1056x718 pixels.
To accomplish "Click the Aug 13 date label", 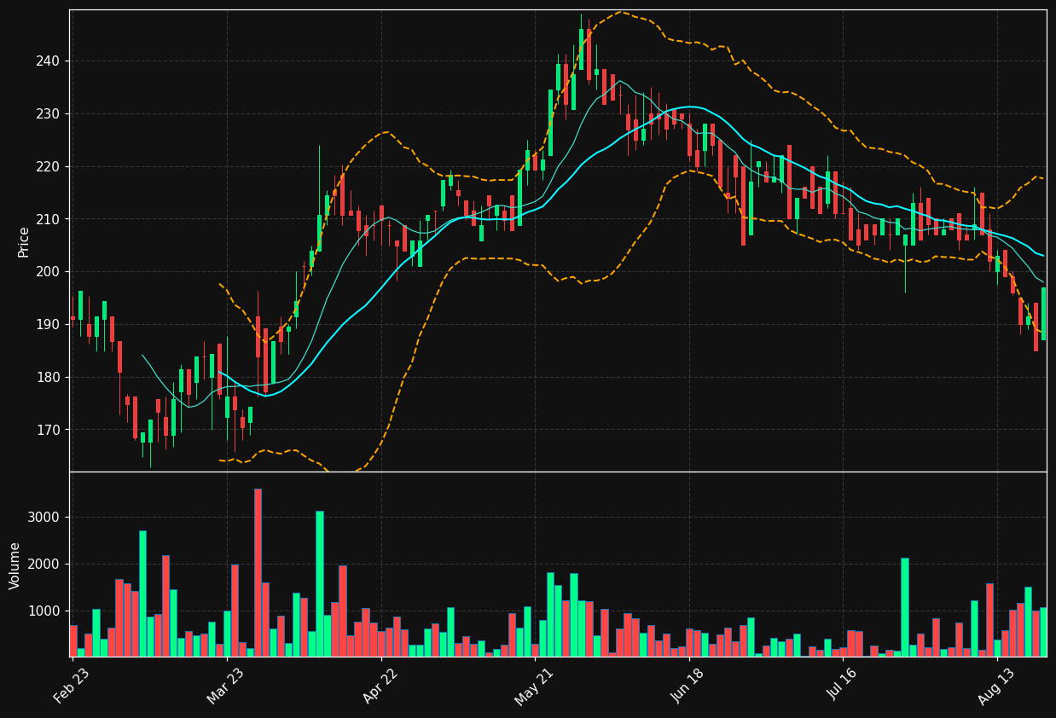I will tap(996, 686).
